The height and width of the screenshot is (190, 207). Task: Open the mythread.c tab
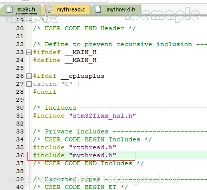pyautogui.click(x=65, y=9)
